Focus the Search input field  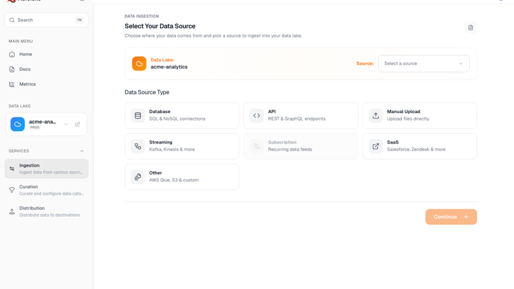click(x=47, y=20)
